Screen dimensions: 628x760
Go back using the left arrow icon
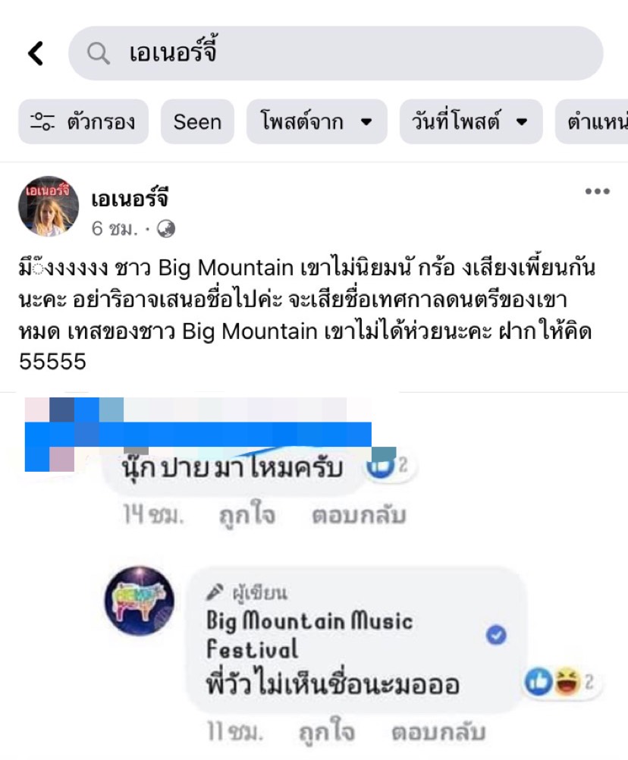[36, 53]
